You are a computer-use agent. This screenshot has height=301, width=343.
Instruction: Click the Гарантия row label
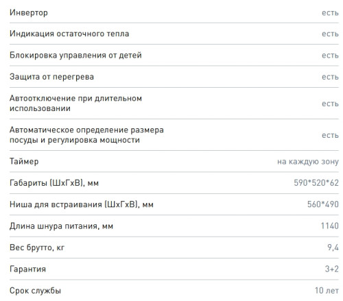27,269
